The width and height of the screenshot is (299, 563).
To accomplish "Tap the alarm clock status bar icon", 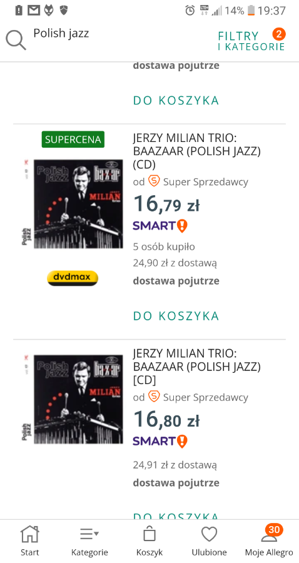I will coord(190,11).
